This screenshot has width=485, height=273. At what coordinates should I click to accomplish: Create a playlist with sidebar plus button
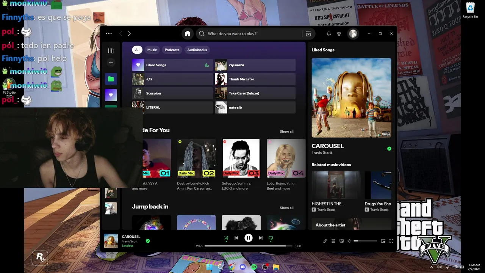pyautogui.click(x=111, y=63)
